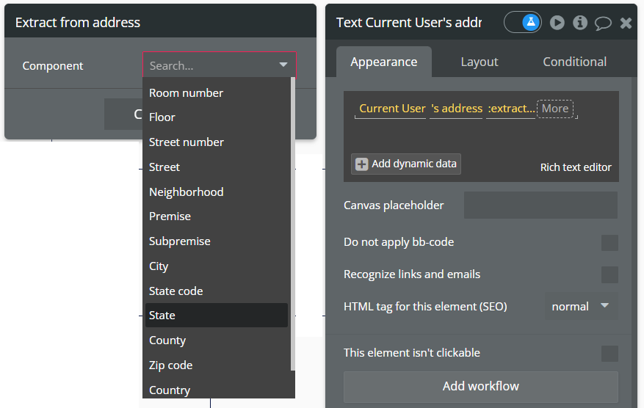Open the Rich text editor link
This screenshot has height=408, width=644.
(576, 167)
